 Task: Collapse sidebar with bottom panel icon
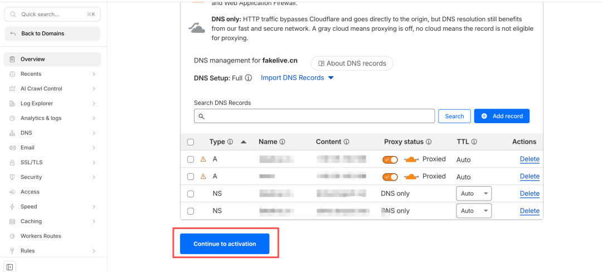pyautogui.click(x=10, y=267)
